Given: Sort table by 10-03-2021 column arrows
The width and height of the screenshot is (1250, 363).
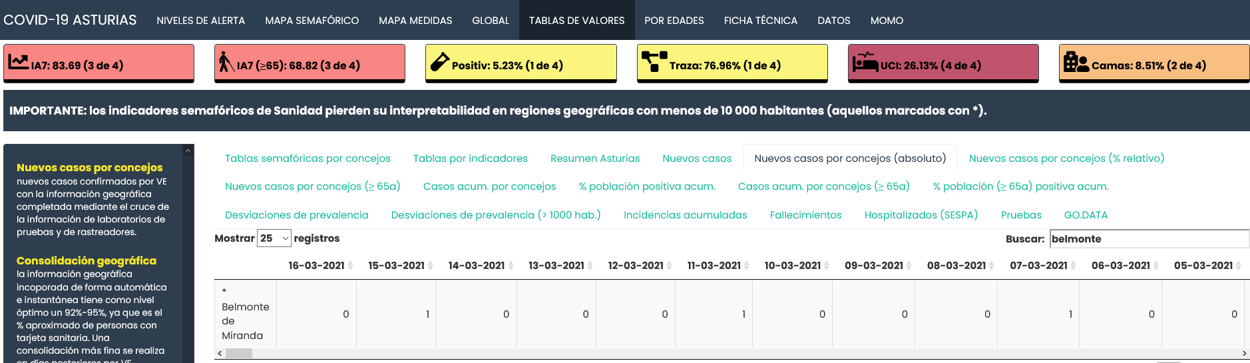Looking at the screenshot, I should coord(827,266).
